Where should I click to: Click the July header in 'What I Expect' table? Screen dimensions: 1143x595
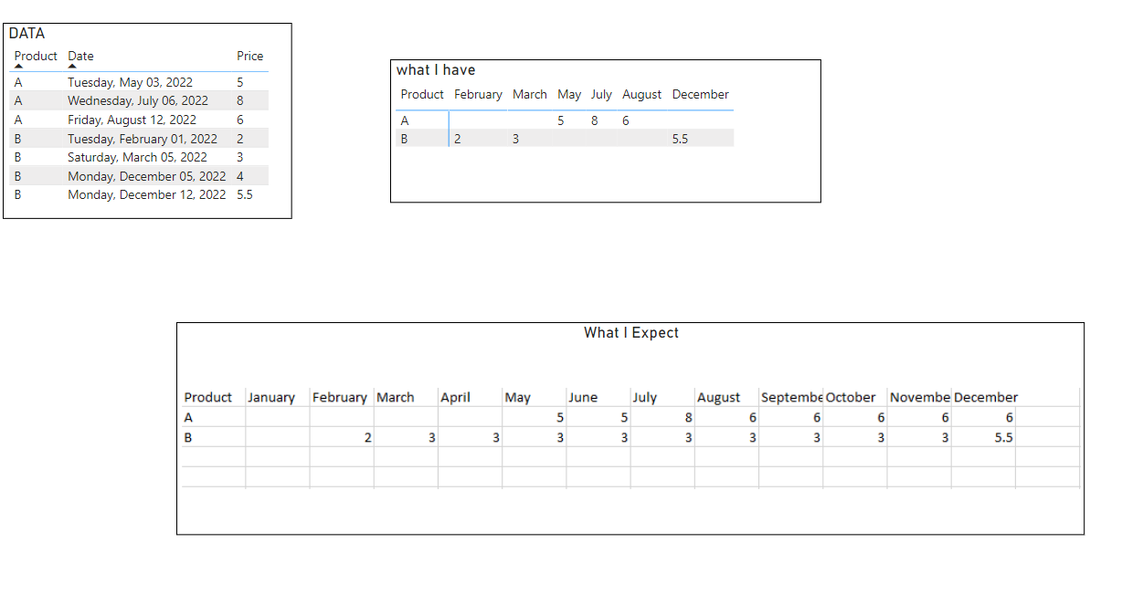pyautogui.click(x=645, y=397)
